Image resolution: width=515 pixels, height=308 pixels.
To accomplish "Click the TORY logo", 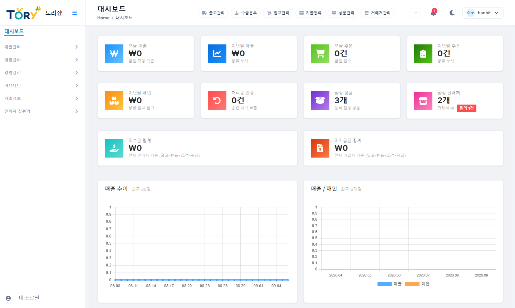I will tap(24, 13).
